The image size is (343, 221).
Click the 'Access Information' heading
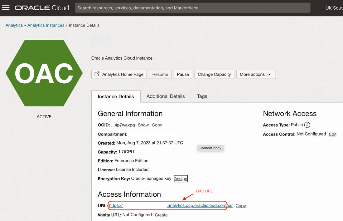pyautogui.click(x=129, y=194)
